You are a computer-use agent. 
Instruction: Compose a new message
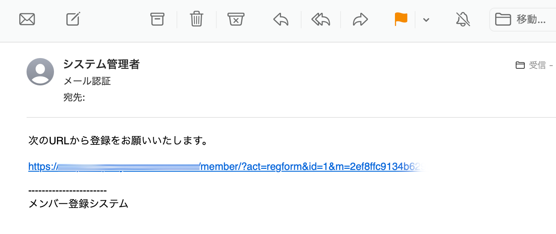74,19
